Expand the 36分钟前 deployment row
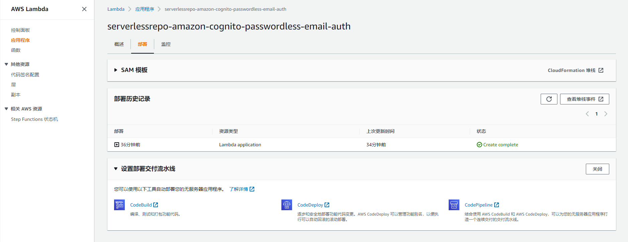The width and height of the screenshot is (628, 242). pyautogui.click(x=116, y=145)
